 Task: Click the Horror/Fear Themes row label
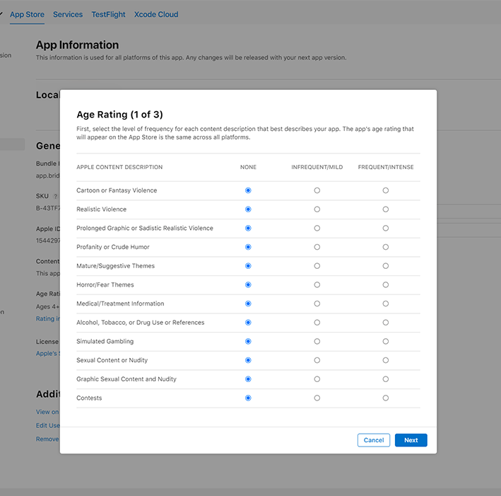[105, 285]
